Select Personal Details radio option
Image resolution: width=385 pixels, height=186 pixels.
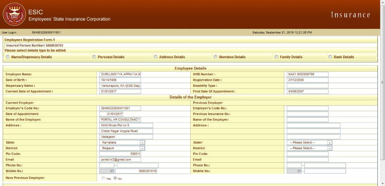point(94,57)
